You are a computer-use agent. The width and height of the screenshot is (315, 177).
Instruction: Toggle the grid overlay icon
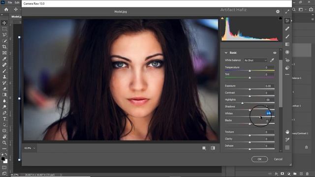[x=287, y=147]
